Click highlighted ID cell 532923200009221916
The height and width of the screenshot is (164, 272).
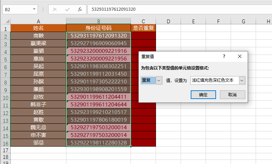click(x=99, y=51)
